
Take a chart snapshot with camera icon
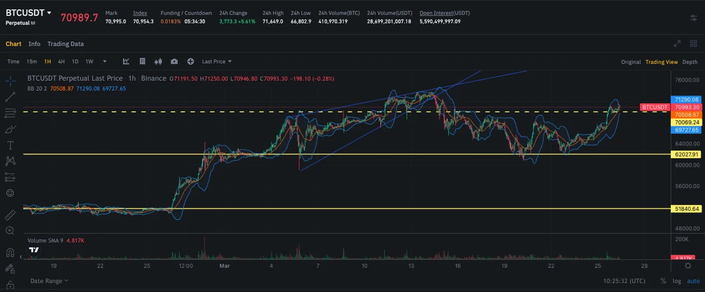174,62
